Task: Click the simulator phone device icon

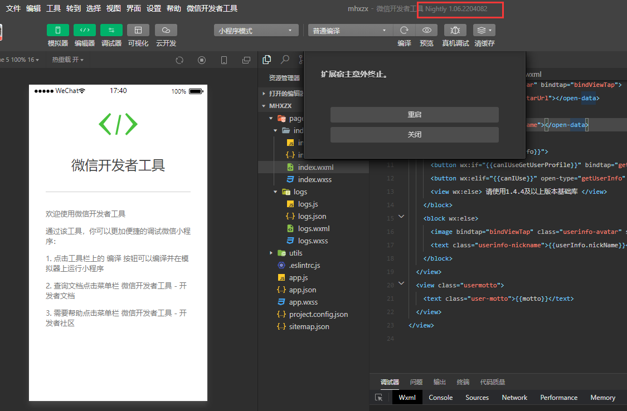Action: [224, 60]
